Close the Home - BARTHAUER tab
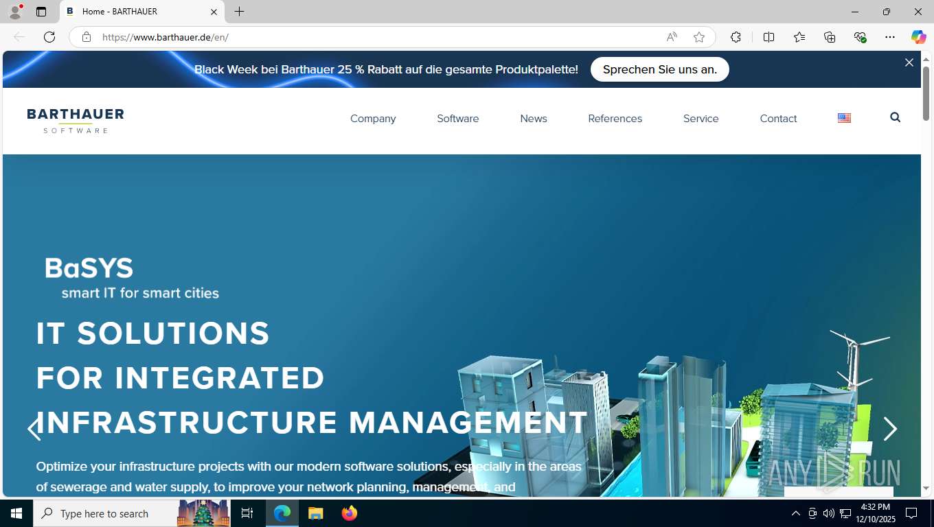The width and height of the screenshot is (934, 527). click(x=214, y=12)
